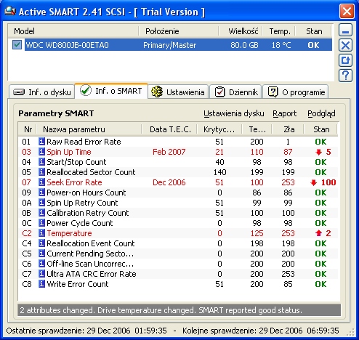Open the Dziennik tab

click(x=235, y=92)
